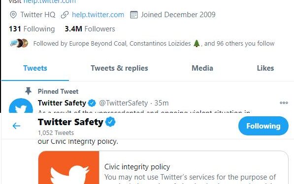Toggle the Following button
This screenshot has height=184, width=294.
(263, 126)
